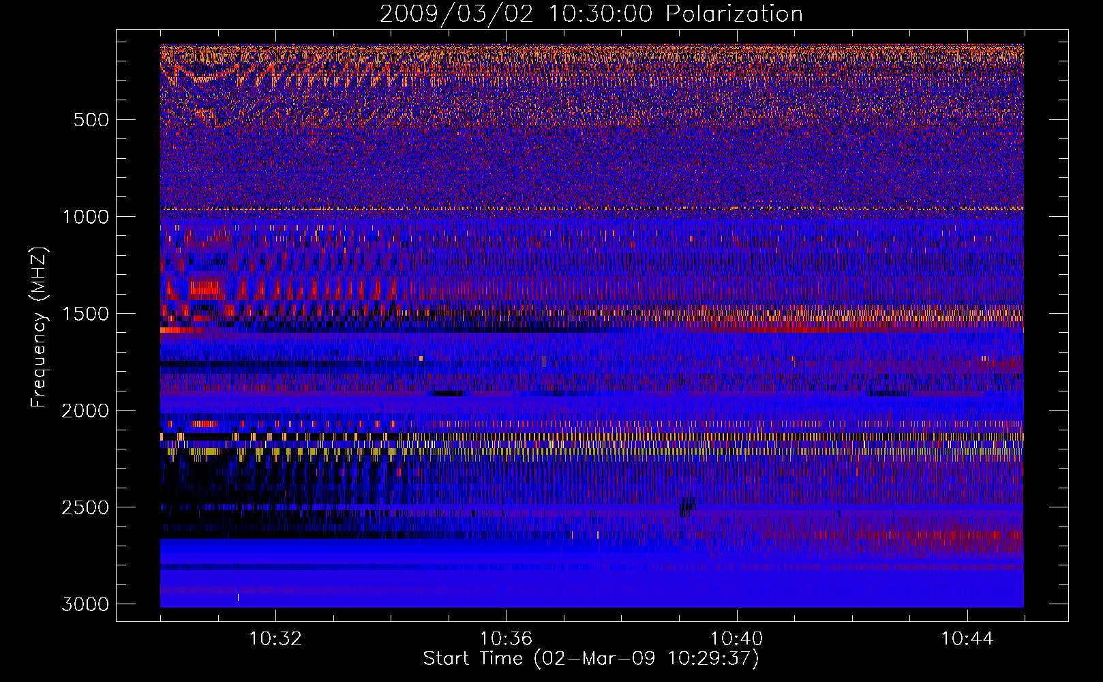Click the 10:40 time tick label

click(736, 639)
